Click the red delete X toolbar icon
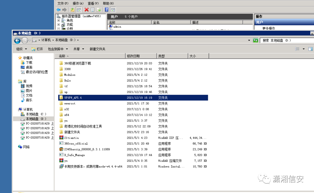Viewport: 314px width, 193px height. point(87,10)
